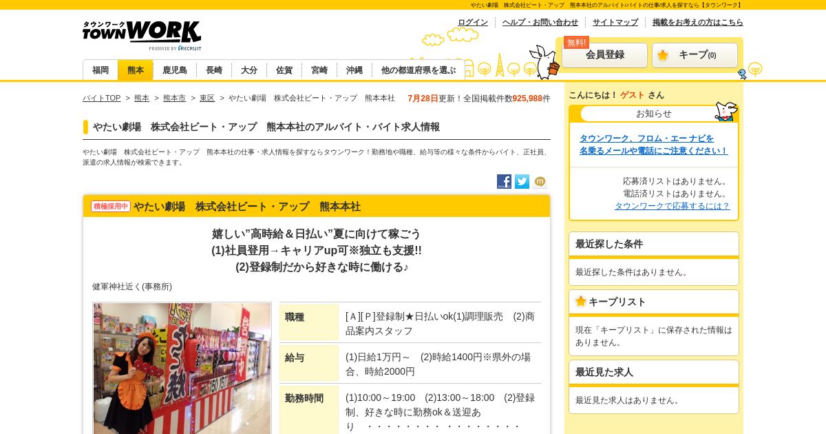Click the TownWork logo
Image resolution: width=826 pixels, height=434 pixels.
pyautogui.click(x=142, y=35)
